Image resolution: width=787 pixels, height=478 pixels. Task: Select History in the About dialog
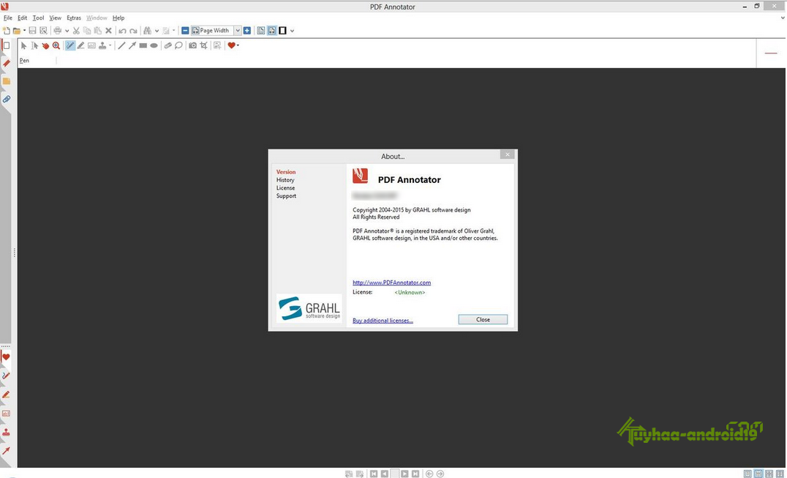285,180
